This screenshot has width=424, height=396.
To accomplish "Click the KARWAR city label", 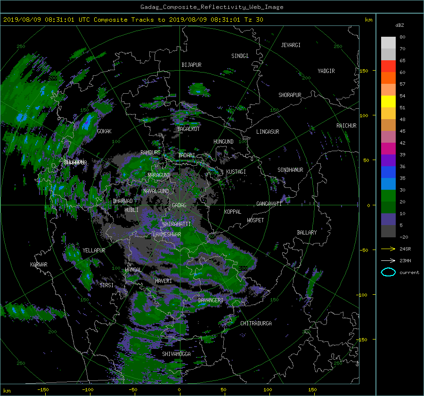I will point(39,265).
